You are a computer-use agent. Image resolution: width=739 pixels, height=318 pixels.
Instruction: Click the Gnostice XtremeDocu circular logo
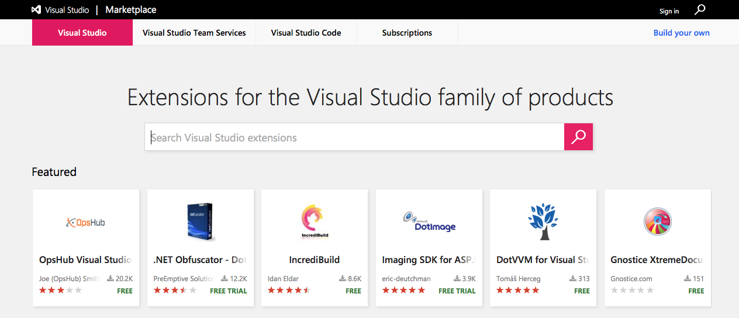(658, 222)
